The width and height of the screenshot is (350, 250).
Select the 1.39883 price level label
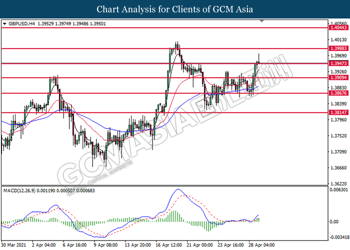click(x=338, y=48)
